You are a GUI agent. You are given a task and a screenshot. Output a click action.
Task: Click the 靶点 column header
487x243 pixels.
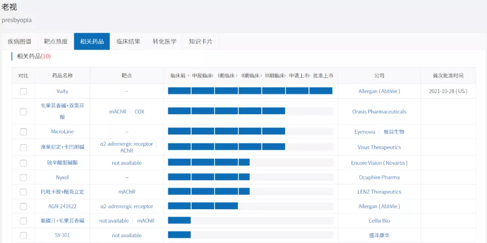coord(127,76)
